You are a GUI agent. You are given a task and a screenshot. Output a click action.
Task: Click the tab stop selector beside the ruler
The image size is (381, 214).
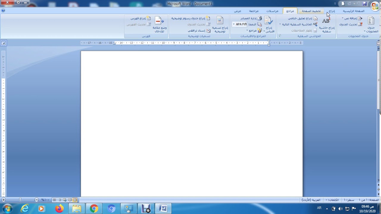3,43
